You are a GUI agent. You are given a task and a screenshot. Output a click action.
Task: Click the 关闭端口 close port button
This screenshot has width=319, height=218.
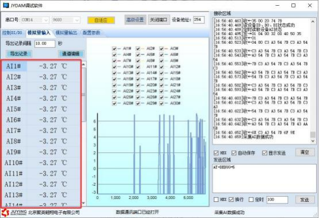pyautogui.click(x=159, y=20)
